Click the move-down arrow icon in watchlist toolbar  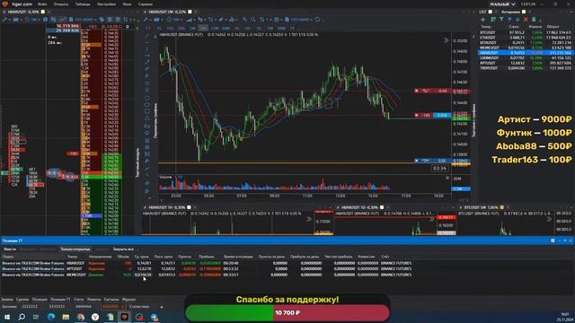pyautogui.click(x=517, y=20)
